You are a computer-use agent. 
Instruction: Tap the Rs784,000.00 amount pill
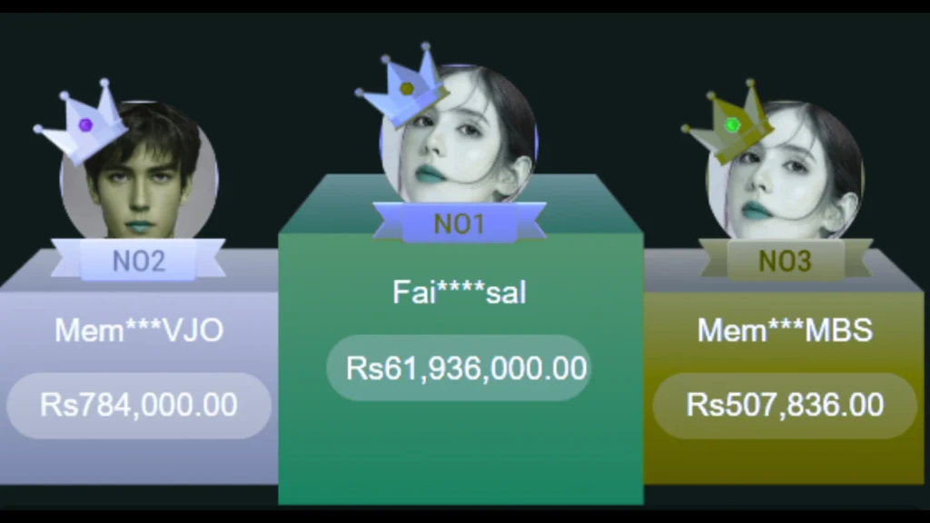click(139, 406)
